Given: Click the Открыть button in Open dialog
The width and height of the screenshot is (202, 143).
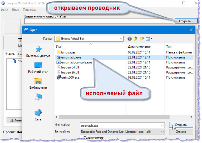Looking at the screenshot, I should click(x=181, y=125).
